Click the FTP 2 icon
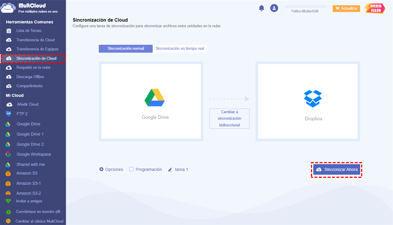The image size is (393, 225). click(x=8, y=114)
